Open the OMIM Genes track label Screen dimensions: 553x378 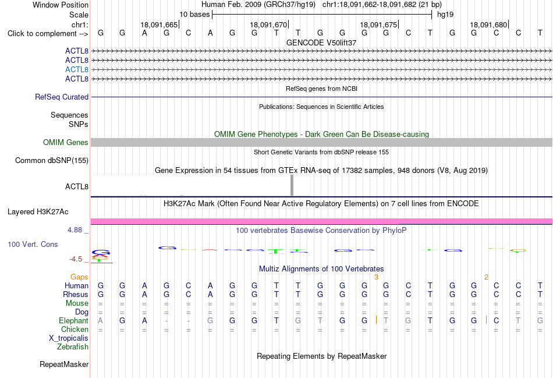click(x=66, y=142)
